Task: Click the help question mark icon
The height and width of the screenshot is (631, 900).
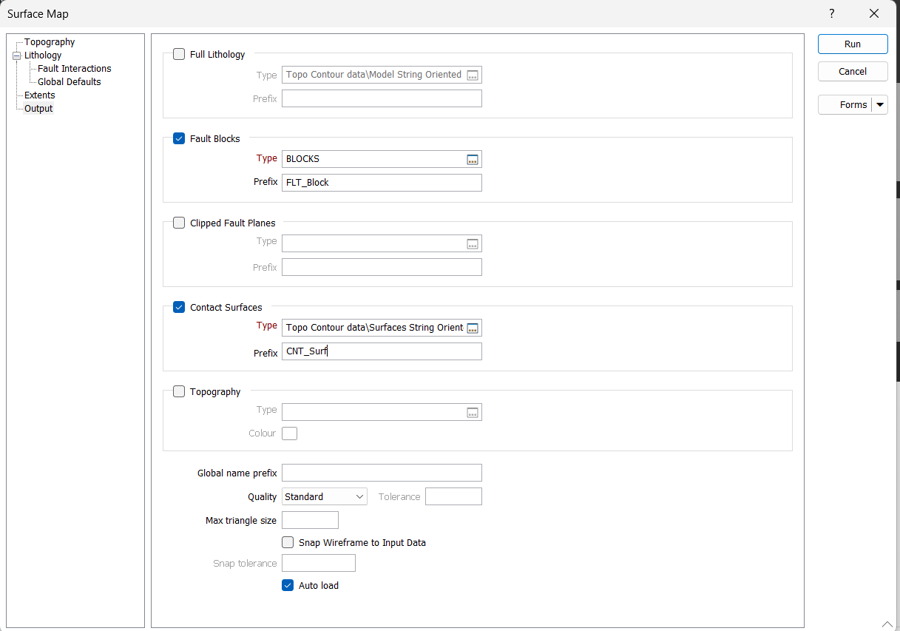Action: tap(831, 13)
